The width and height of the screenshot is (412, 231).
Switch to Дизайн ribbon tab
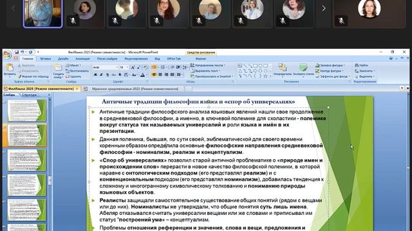63,58
